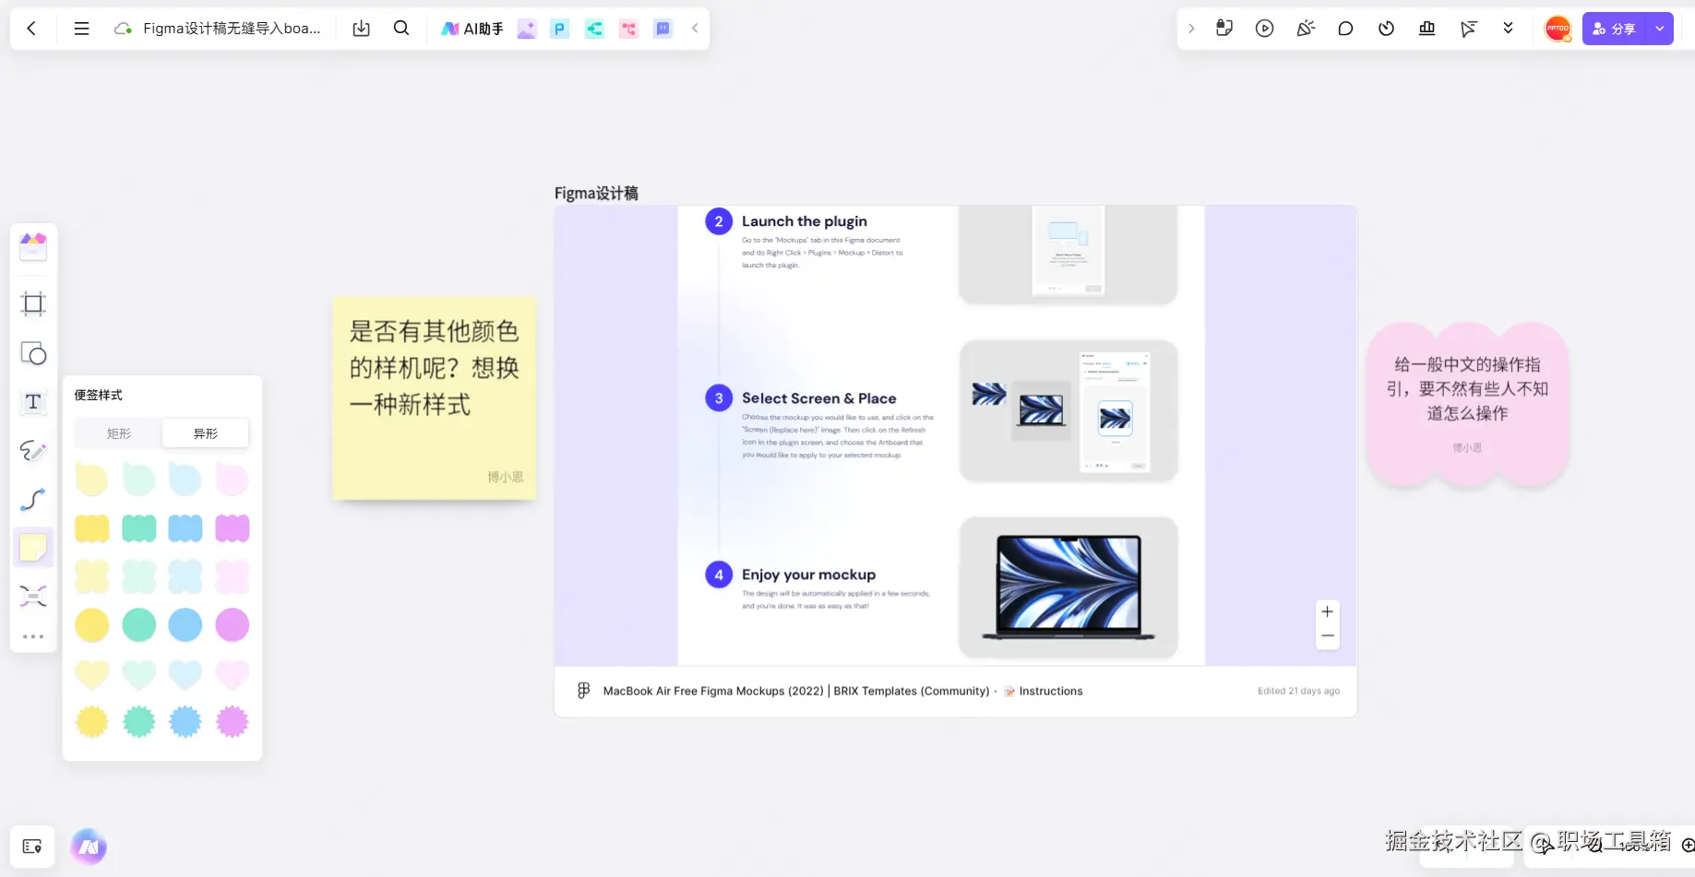Screen dimensions: 1695x877
Task: Choose the purple circle sticky style
Action: [233, 625]
